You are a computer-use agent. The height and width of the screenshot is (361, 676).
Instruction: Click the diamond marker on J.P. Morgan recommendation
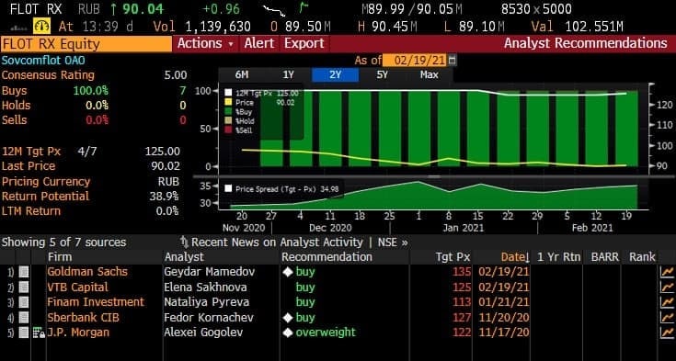tap(288, 333)
